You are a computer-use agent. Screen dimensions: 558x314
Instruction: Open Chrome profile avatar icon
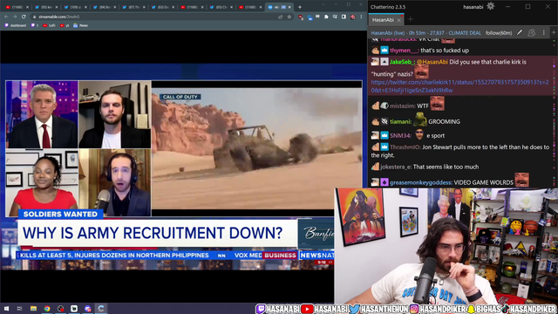(352, 17)
